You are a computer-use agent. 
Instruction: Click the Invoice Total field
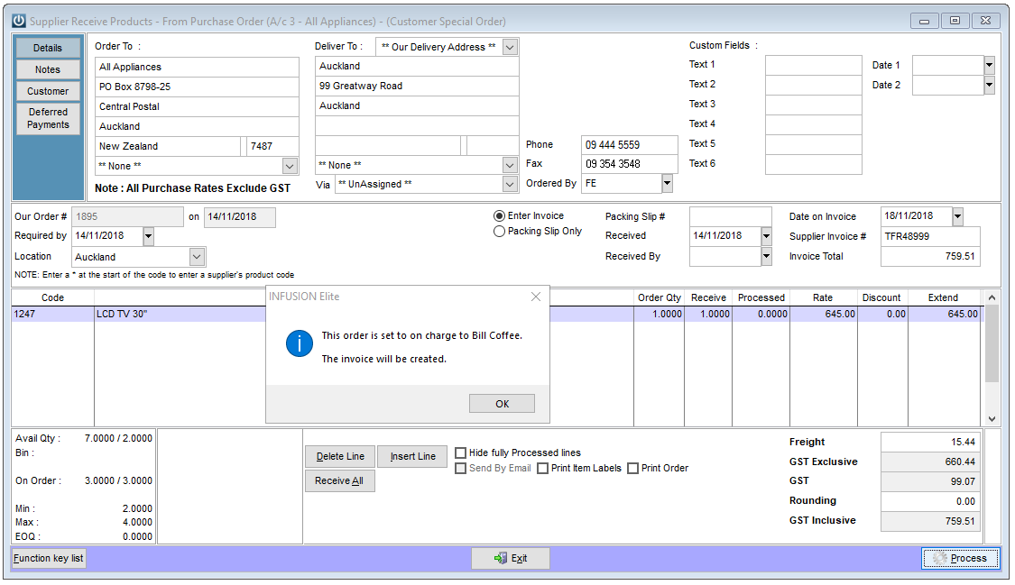pyautogui.click(x=930, y=257)
